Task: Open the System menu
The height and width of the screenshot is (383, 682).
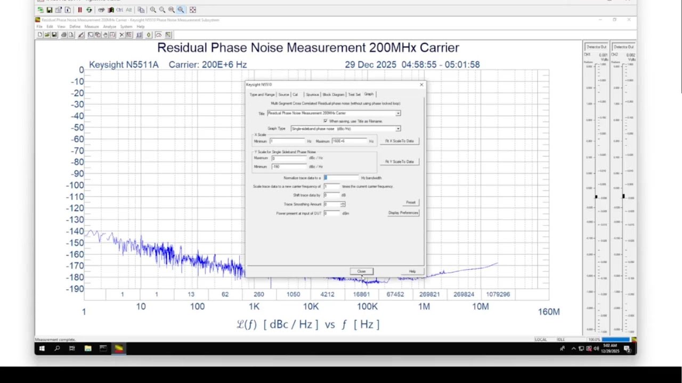Action: pos(126,27)
